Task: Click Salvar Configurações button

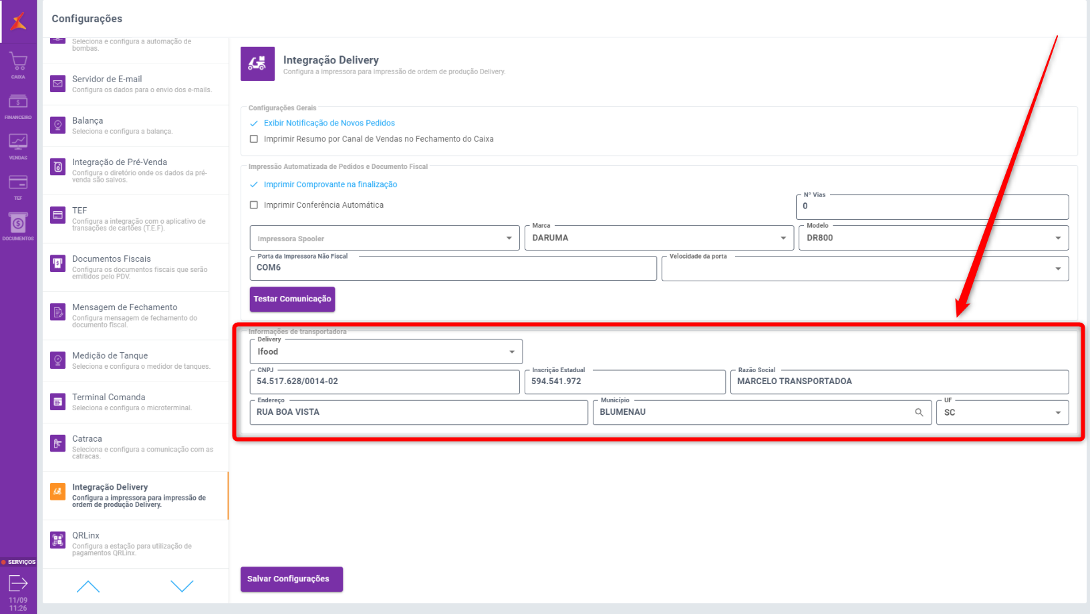Action: pyautogui.click(x=291, y=579)
